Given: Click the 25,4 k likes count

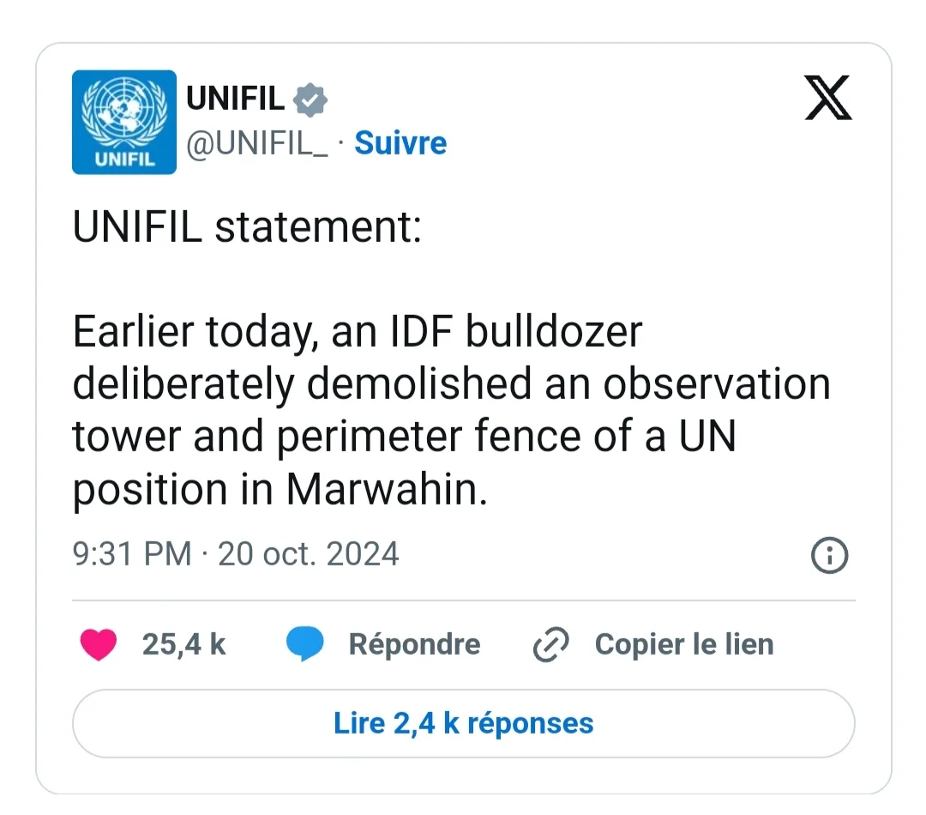Looking at the screenshot, I should click(x=183, y=644).
